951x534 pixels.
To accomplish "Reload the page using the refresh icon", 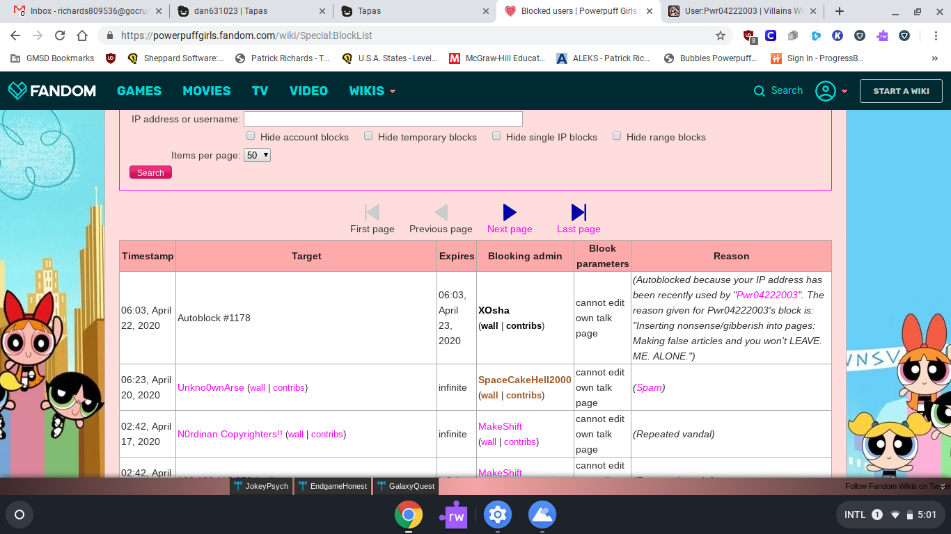I will point(60,35).
